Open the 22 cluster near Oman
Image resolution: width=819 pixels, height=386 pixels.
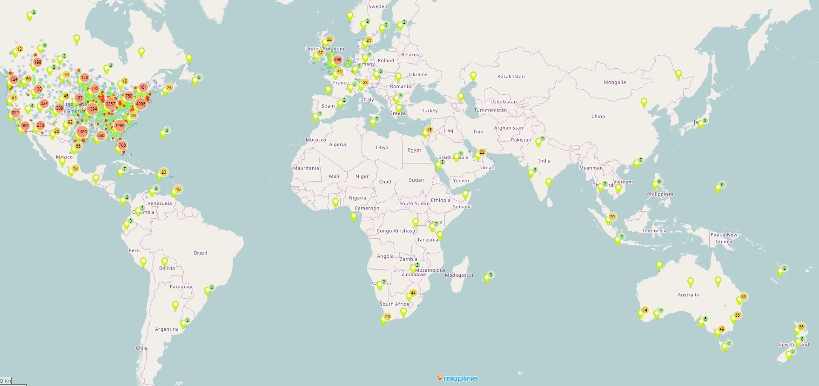[x=482, y=152]
